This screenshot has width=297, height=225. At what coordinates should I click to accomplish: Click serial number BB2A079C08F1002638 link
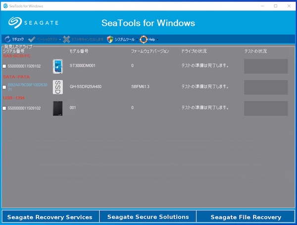27,87
